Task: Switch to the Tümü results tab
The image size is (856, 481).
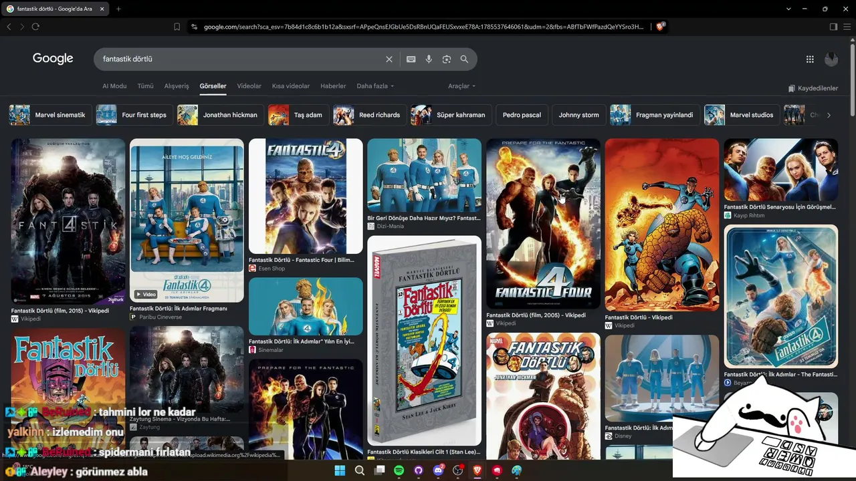Action: point(145,86)
